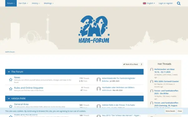188x117 pixels.
Task: Click avatar beside Adventskalender für Fanklubmitglieder
Action: coord(99,80)
